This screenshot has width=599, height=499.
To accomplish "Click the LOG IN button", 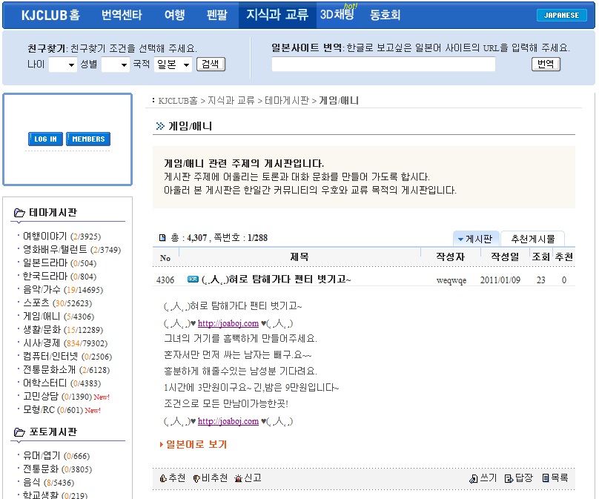I will click(45, 139).
